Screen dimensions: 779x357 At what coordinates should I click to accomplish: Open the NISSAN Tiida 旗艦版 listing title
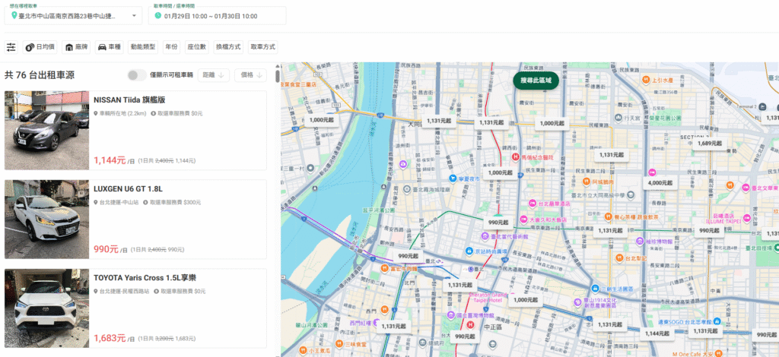click(129, 100)
